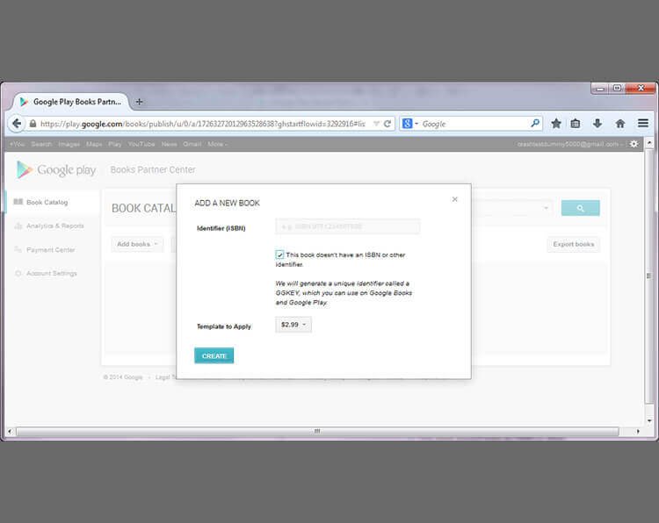Close the Add a New Book dialog
The height and width of the screenshot is (523, 659).
click(455, 199)
